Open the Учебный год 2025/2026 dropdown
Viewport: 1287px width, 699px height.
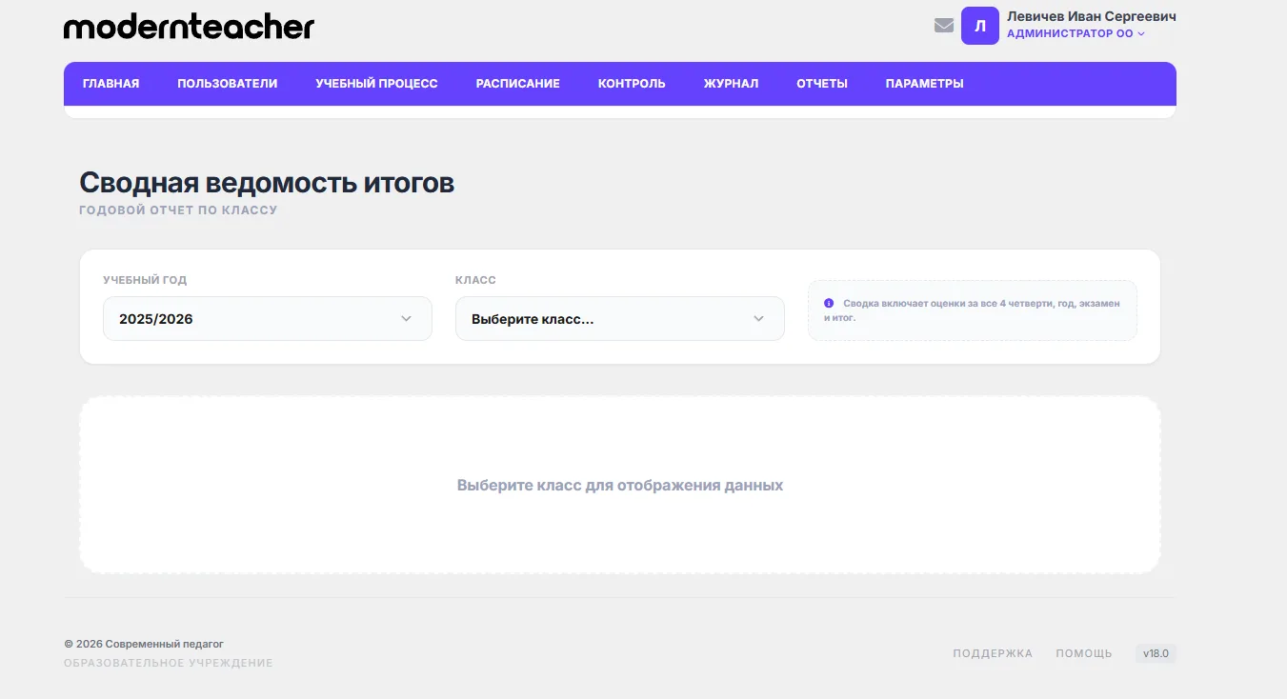pyautogui.click(x=268, y=319)
